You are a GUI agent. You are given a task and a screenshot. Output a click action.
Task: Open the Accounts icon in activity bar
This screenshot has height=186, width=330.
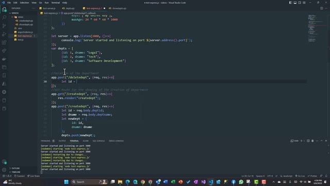[x=4, y=162]
